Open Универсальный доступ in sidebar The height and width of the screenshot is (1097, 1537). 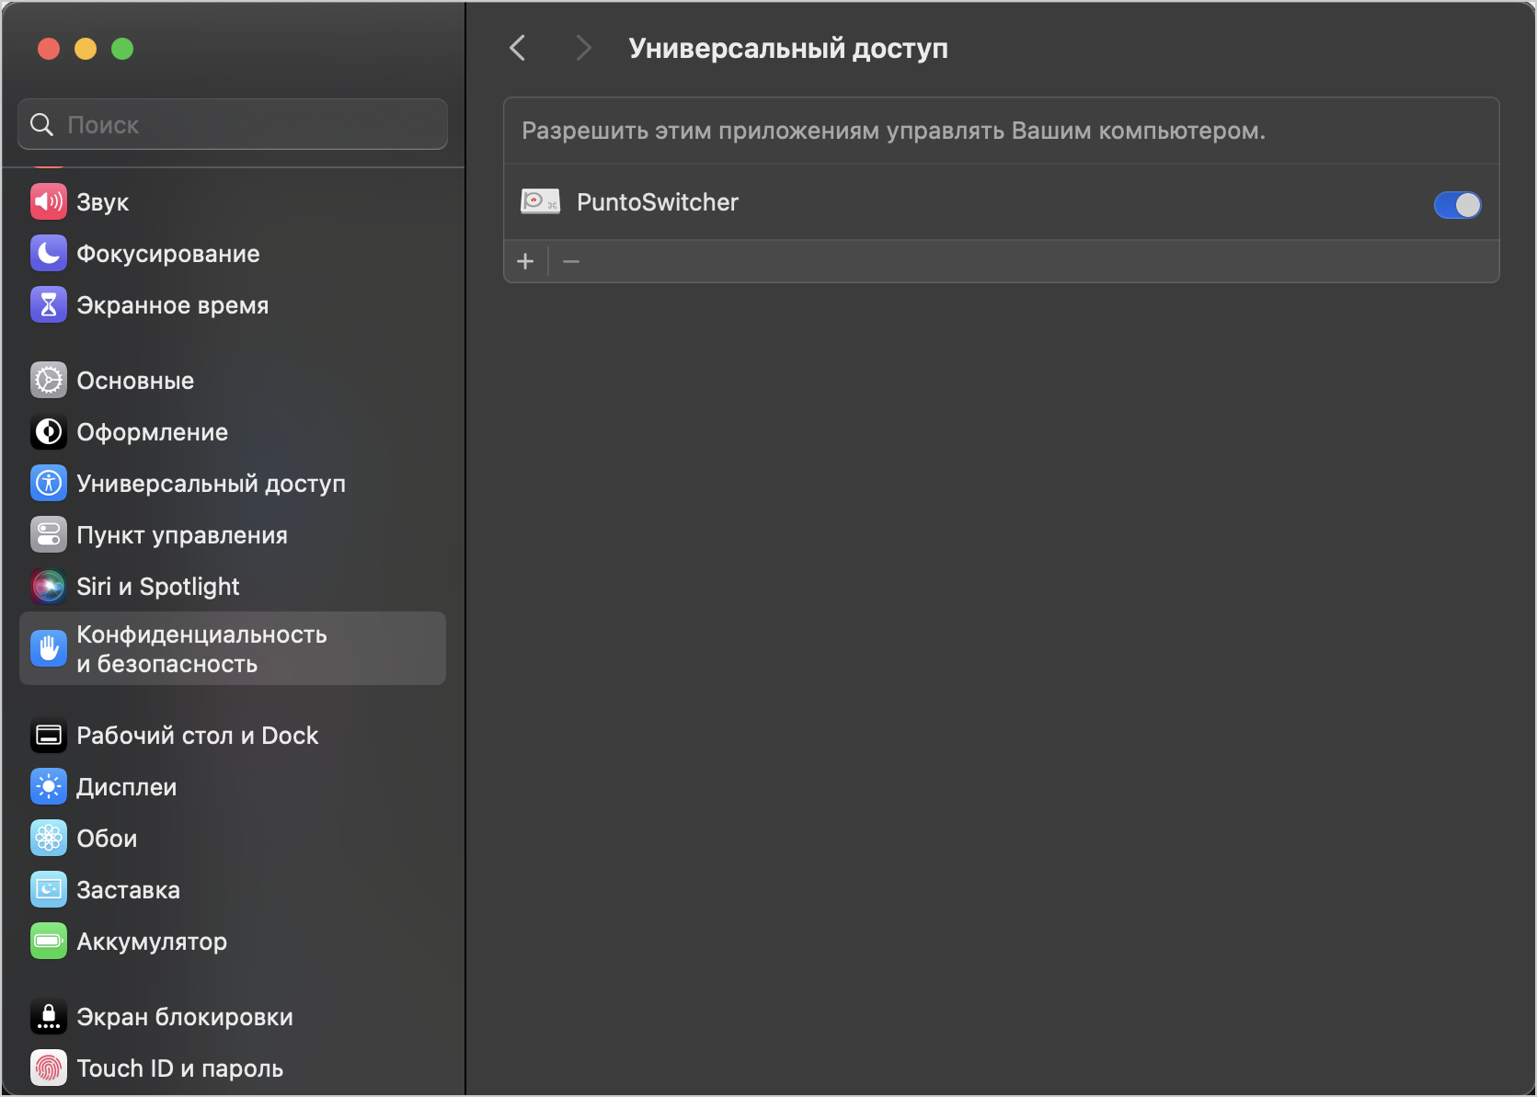(212, 484)
